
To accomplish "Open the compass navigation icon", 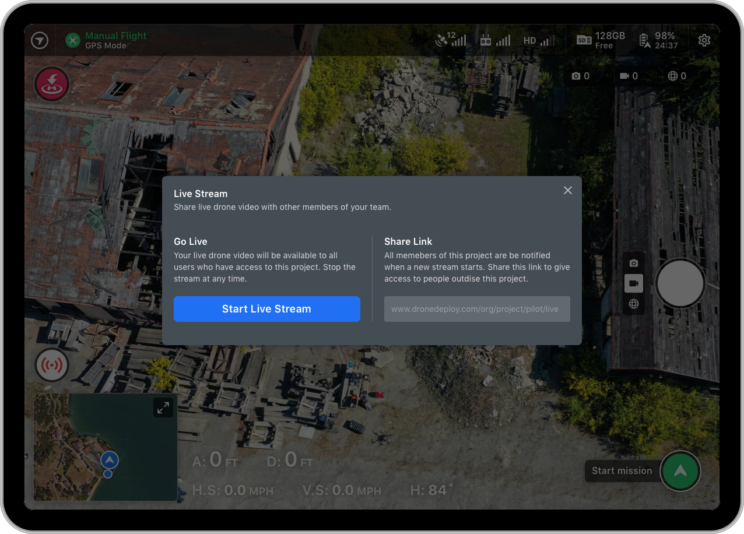I will (40, 40).
